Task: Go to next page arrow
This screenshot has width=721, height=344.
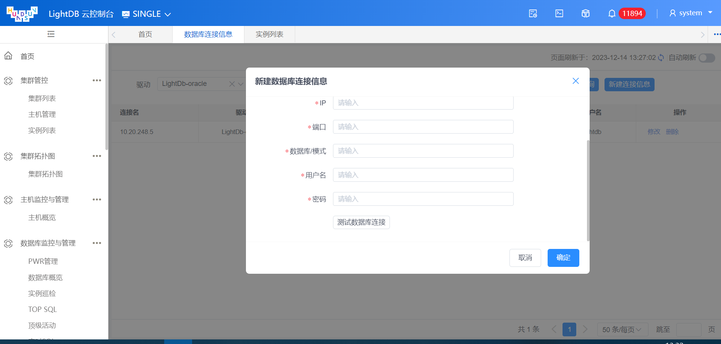Action: pos(585,329)
